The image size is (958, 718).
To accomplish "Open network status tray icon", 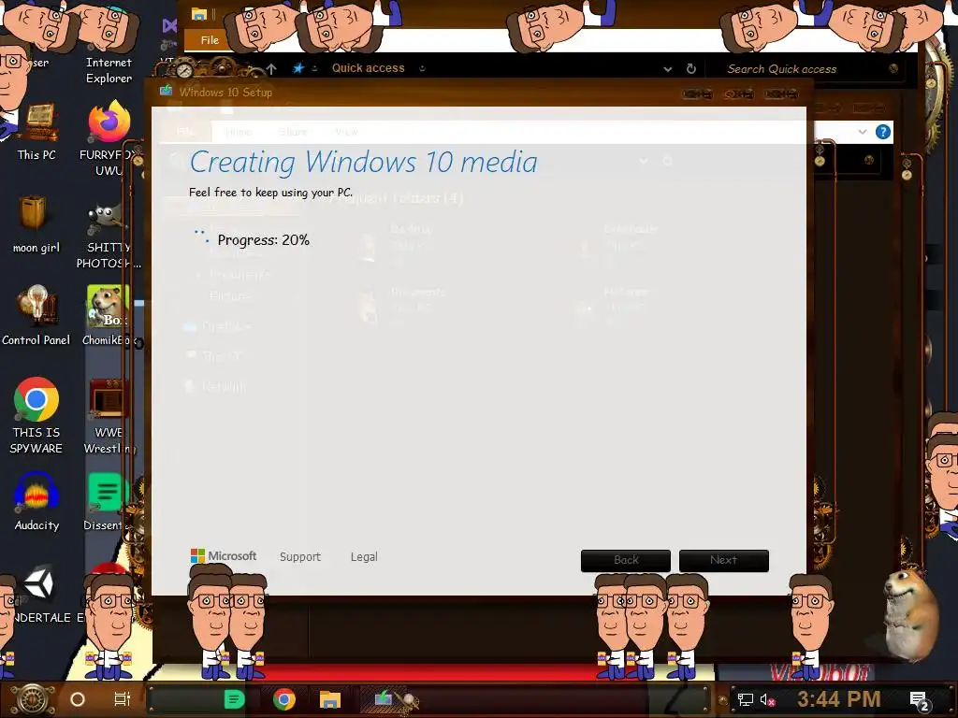I will click(x=745, y=699).
